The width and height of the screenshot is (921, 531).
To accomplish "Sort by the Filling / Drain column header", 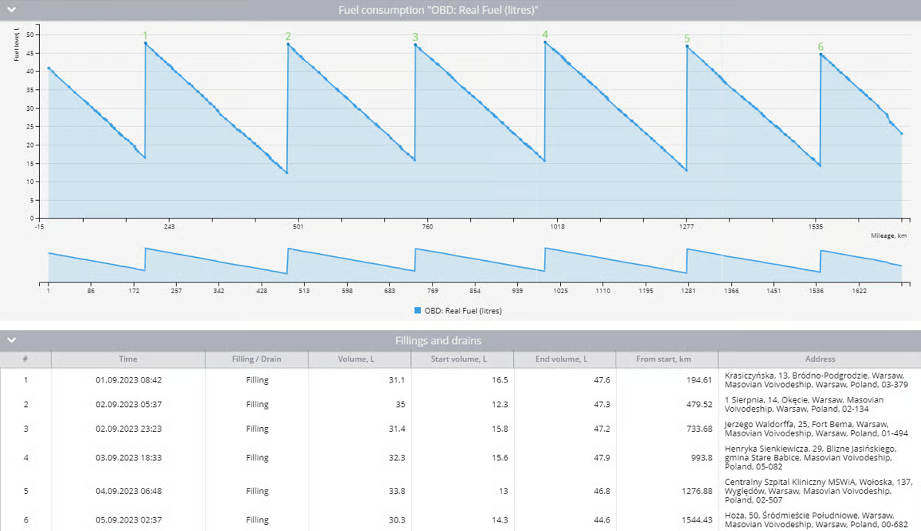I will tap(257, 359).
